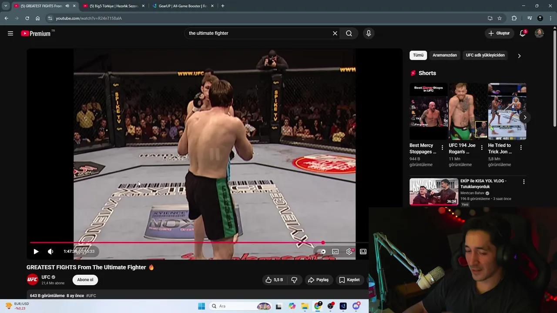Screen dimensions: 557x313
Task: Open He Tried to Trick Jon short
Action: pyautogui.click(x=507, y=111)
